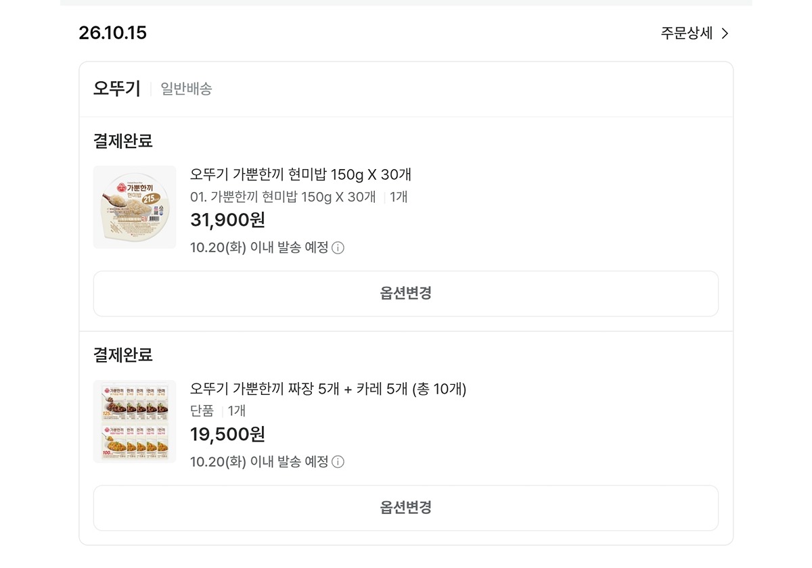
Task: Click 옵션변경 button for 현미밥 item
Action: click(406, 293)
